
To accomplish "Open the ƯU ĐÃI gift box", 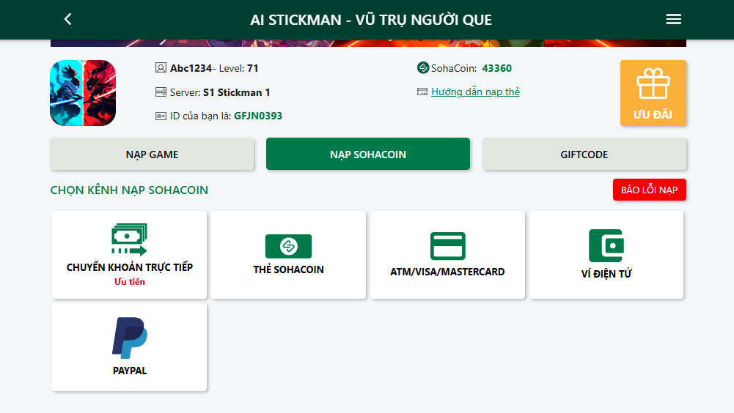I will pyautogui.click(x=653, y=93).
